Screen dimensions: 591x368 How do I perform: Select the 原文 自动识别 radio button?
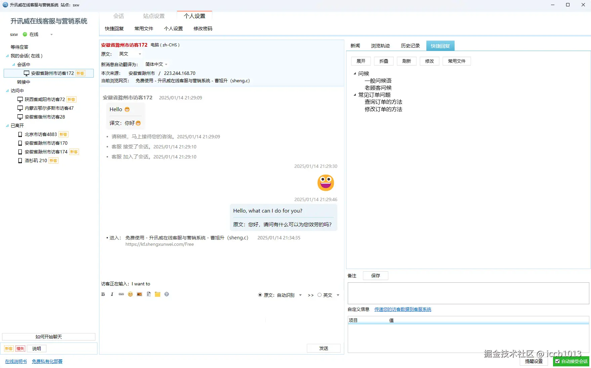[x=260, y=295]
